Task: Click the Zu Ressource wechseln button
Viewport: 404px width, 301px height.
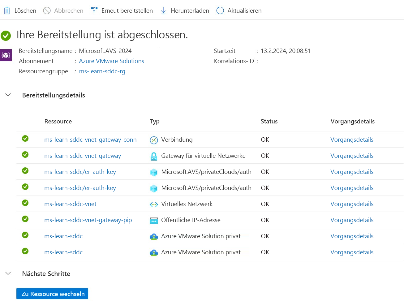Action: pos(52,293)
